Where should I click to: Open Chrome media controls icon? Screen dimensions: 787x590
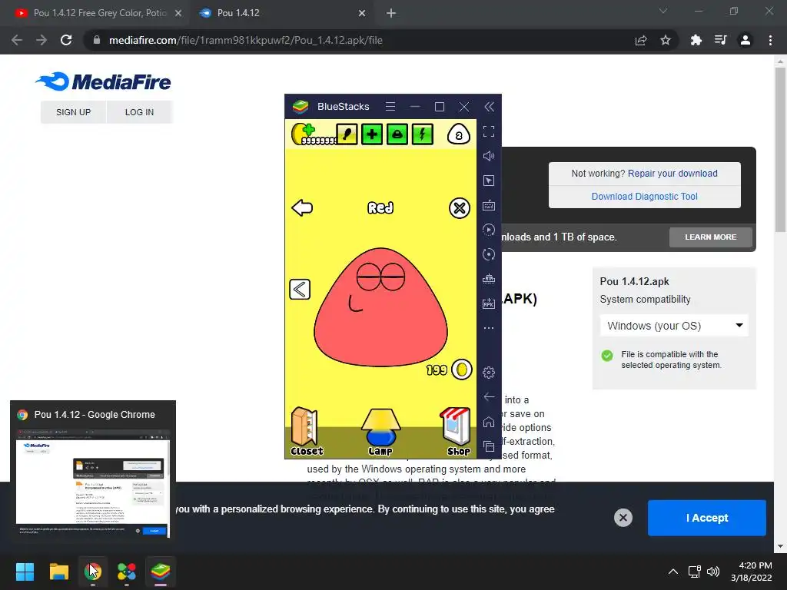tap(721, 40)
